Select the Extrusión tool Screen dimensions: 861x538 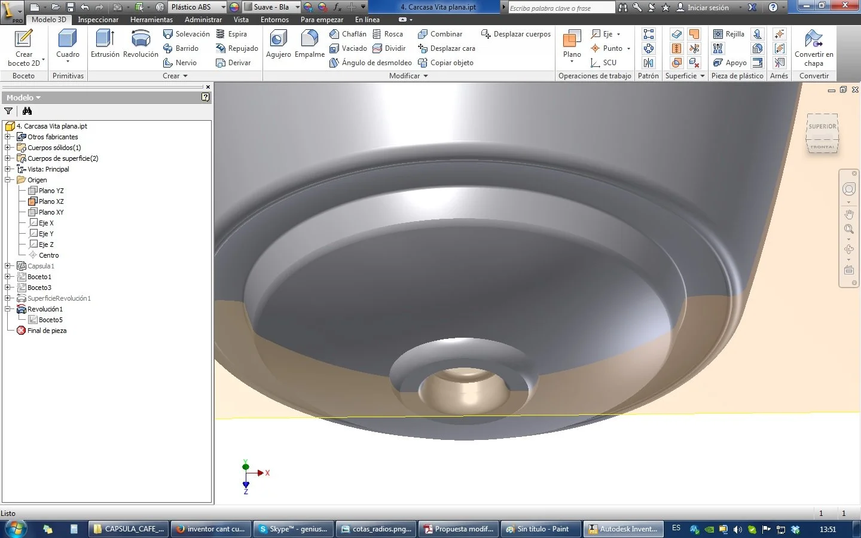(105, 44)
